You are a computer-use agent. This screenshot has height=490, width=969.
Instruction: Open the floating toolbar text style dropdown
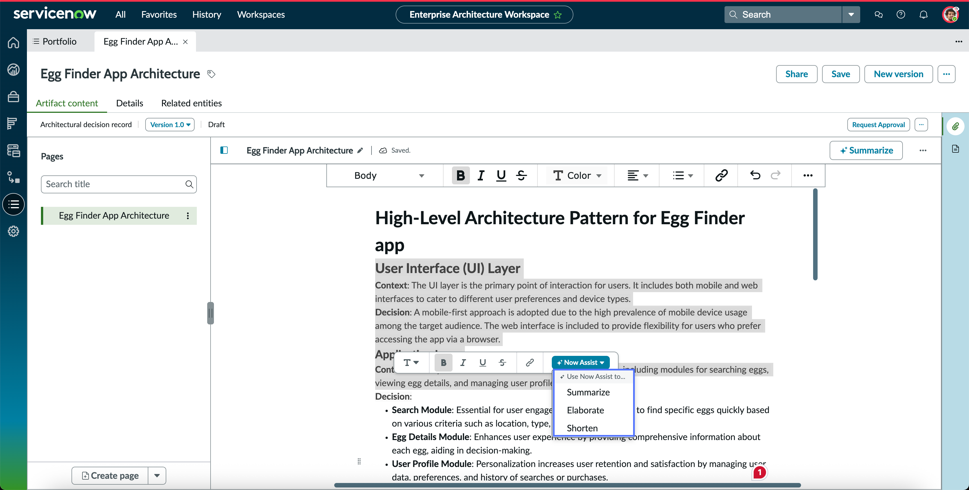point(411,363)
